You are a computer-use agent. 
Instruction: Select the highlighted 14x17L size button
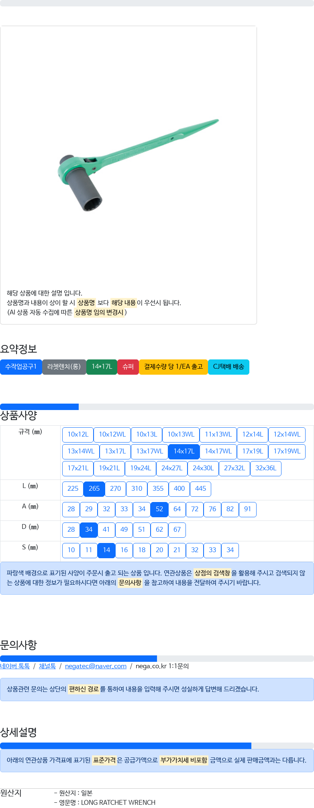coord(184,451)
